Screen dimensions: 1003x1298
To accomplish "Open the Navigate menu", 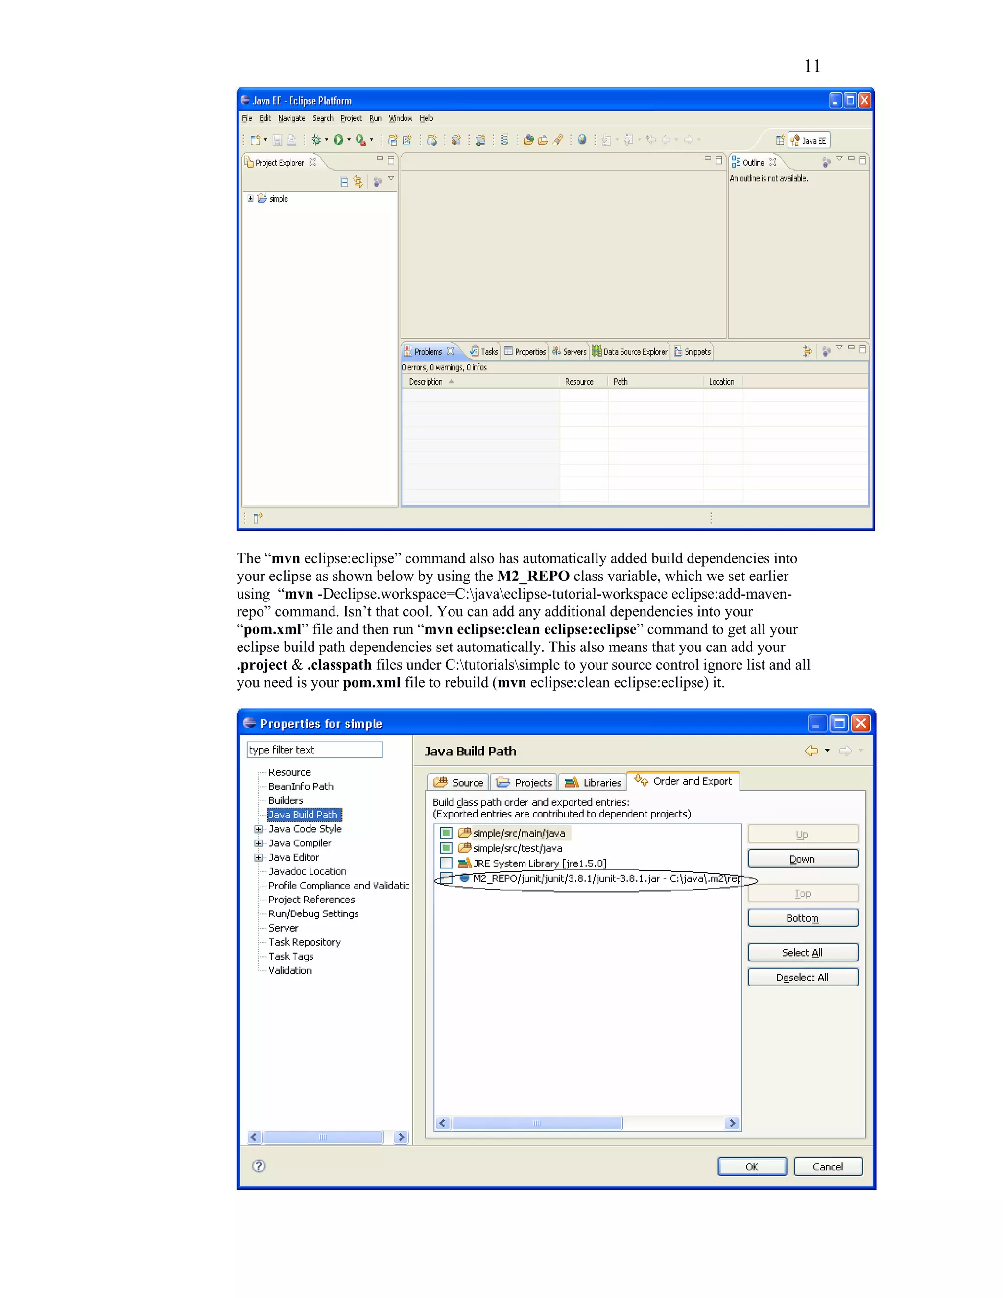I will click(291, 118).
